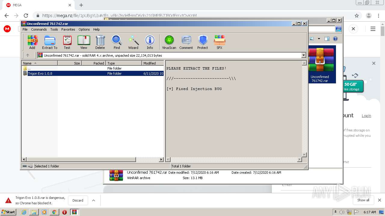Viewport: 385px width, 216px height.
Task: Click the drive icon in status bar
Action: tap(25, 166)
